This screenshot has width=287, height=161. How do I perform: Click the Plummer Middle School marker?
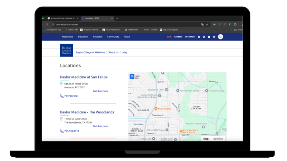tap(203, 127)
